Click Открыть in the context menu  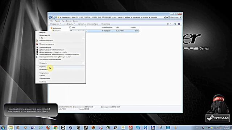(42, 32)
